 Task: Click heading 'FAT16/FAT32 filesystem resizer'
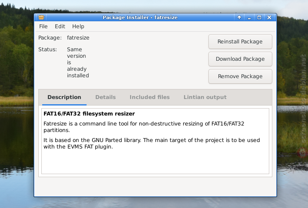[x=89, y=114]
